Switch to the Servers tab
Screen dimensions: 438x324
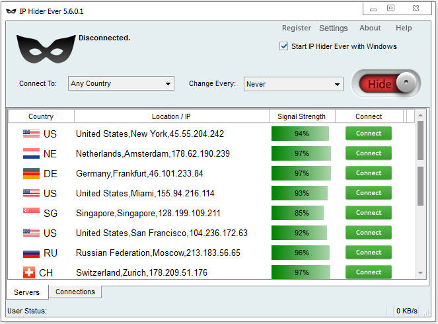pyautogui.click(x=27, y=292)
